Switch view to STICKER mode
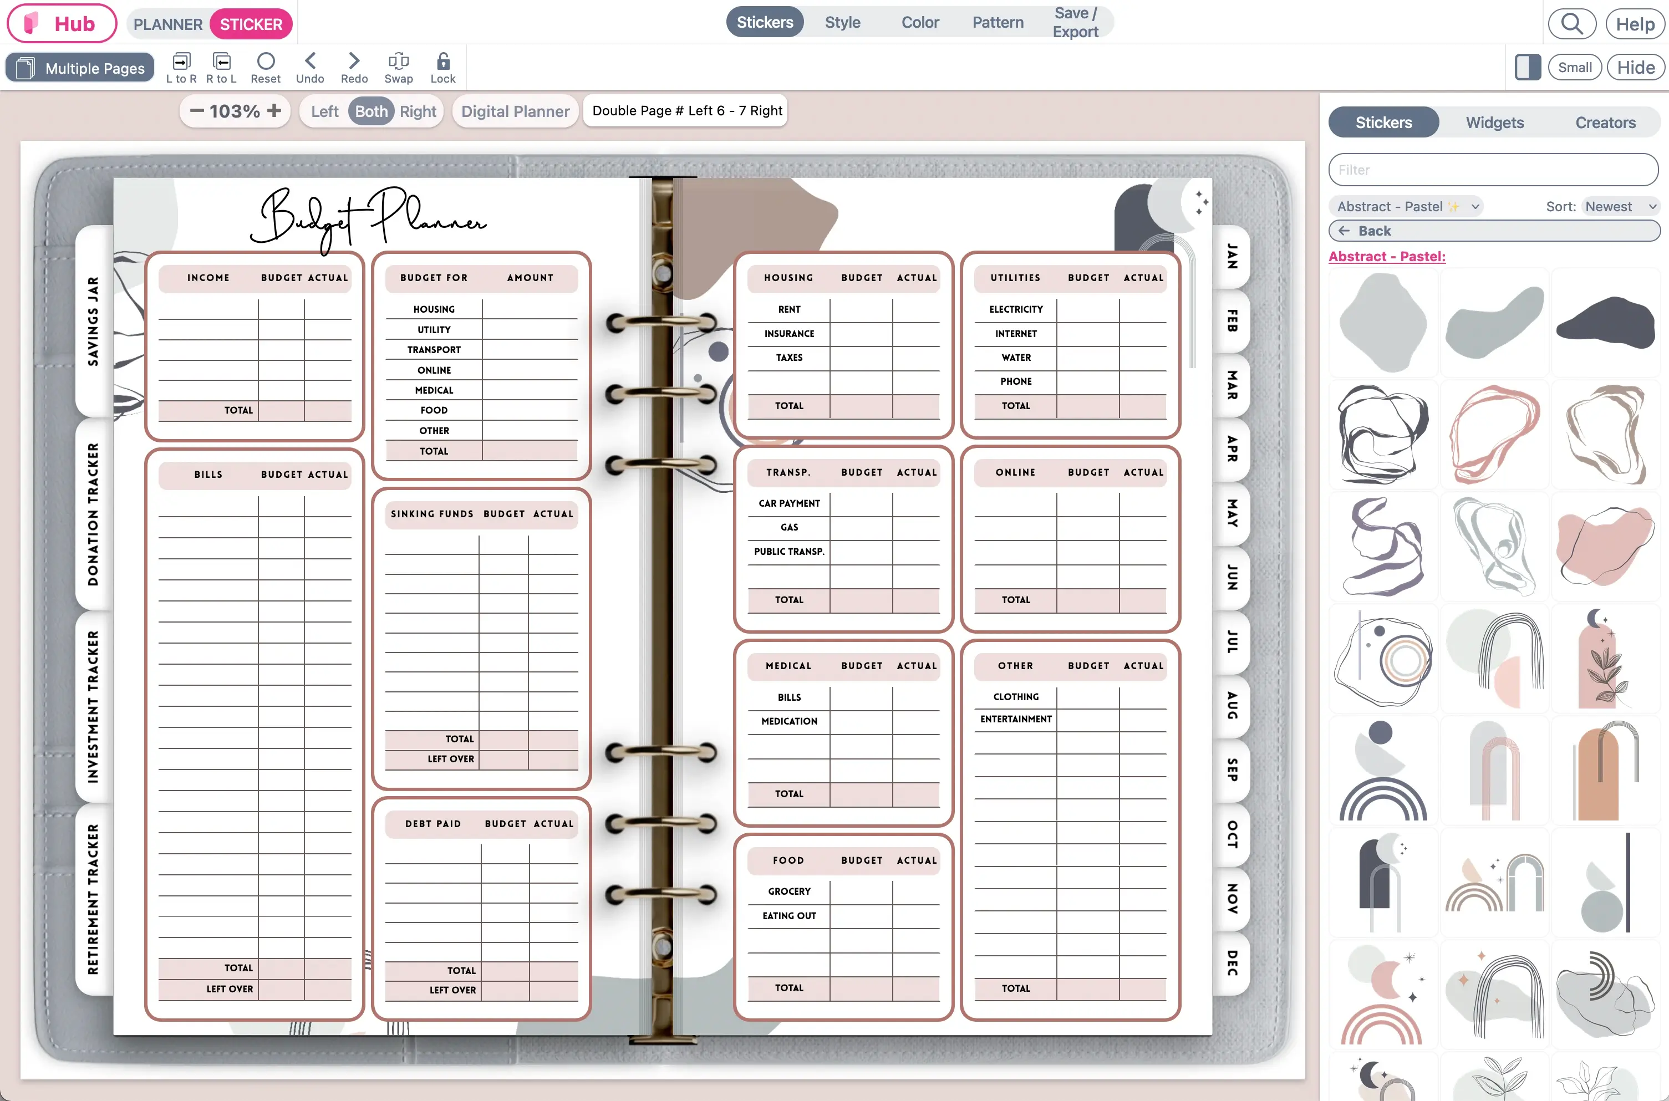Viewport: 1669px width, 1101px height. (251, 23)
